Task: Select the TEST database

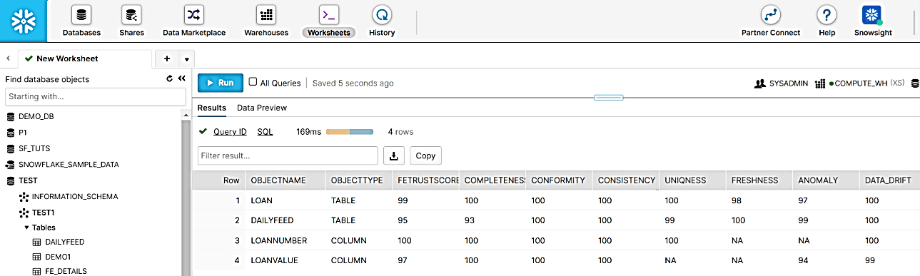Action: pos(28,180)
